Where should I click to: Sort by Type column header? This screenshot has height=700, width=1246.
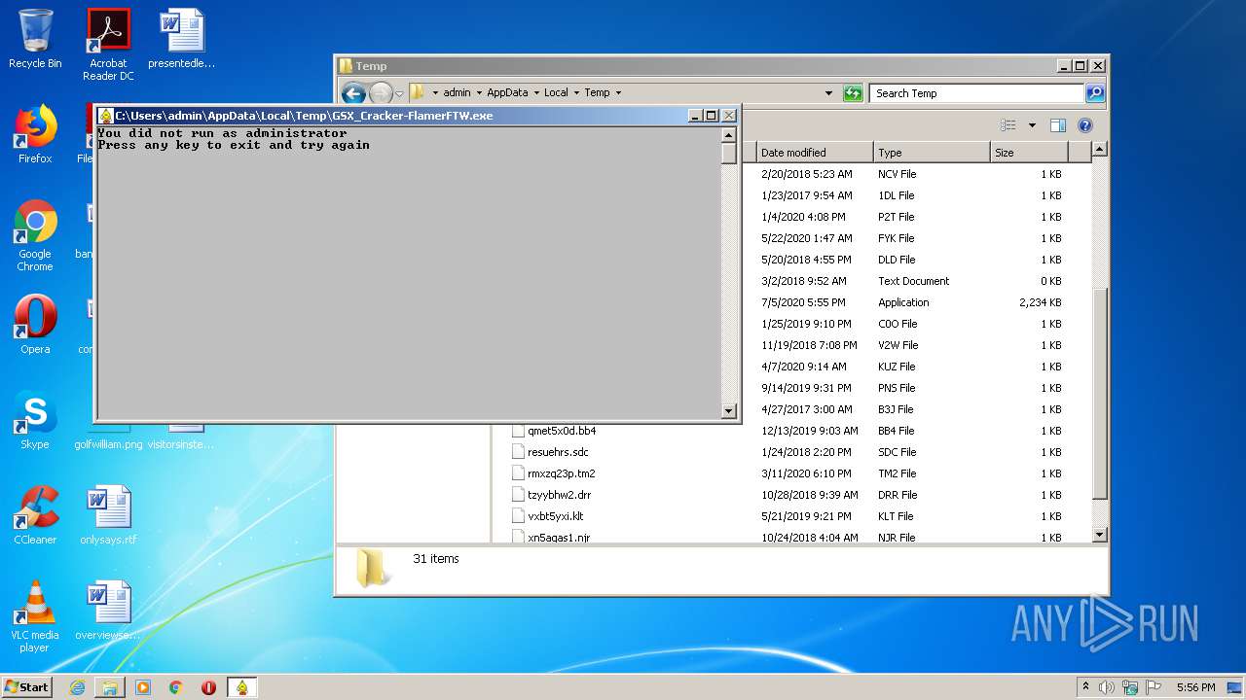pyautogui.click(x=932, y=153)
